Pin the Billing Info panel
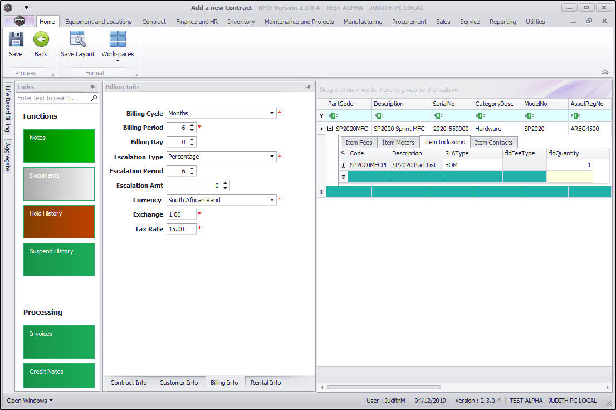This screenshot has width=616, height=410. (308, 87)
